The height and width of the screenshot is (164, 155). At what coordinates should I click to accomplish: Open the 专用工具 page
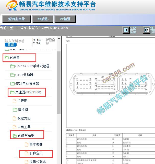[x=24, y=127]
